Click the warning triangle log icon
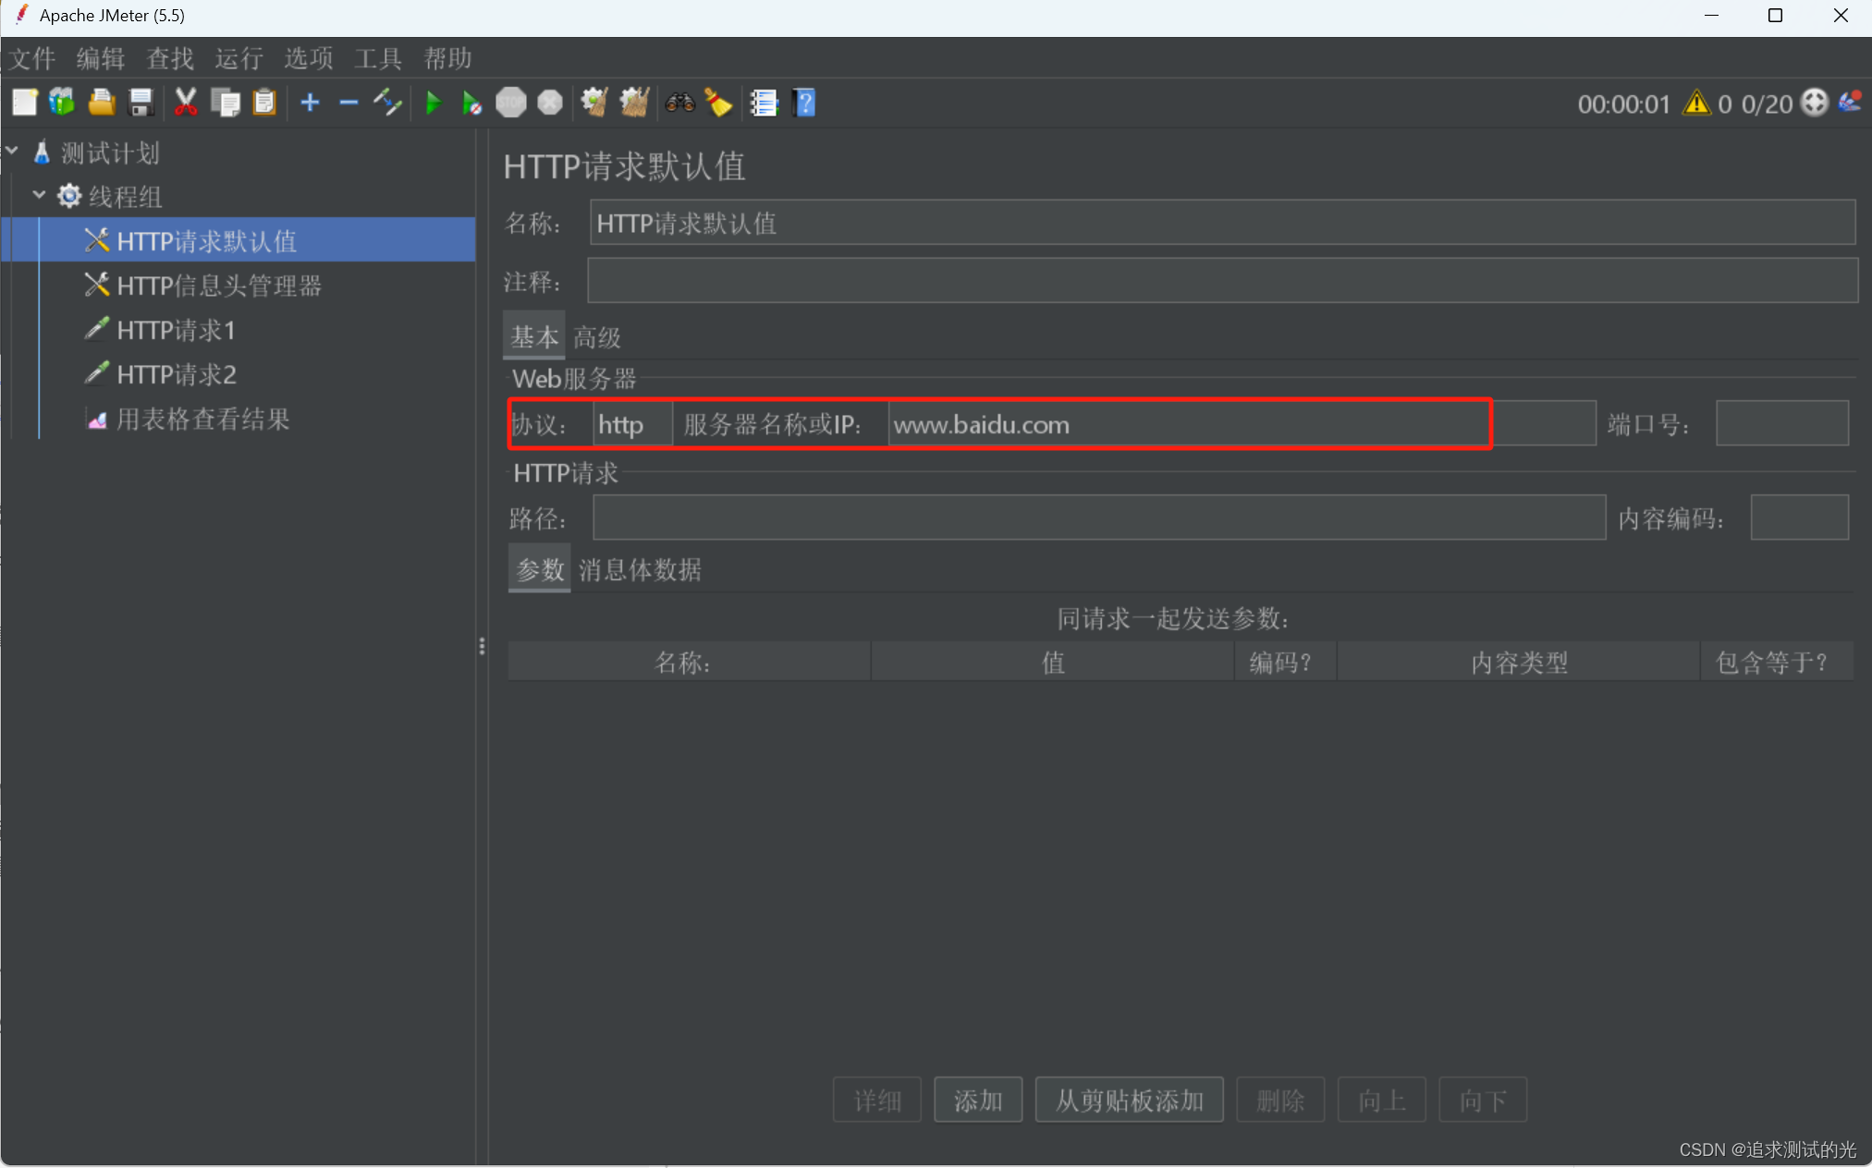This screenshot has width=1872, height=1168. [x=1696, y=103]
